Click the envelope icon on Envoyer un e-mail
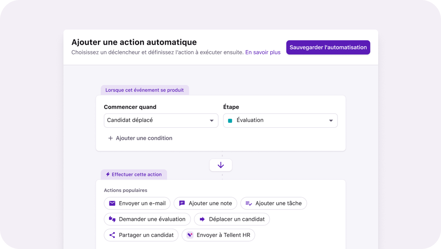Screen dimensions: 441x249 pyautogui.click(x=112, y=203)
